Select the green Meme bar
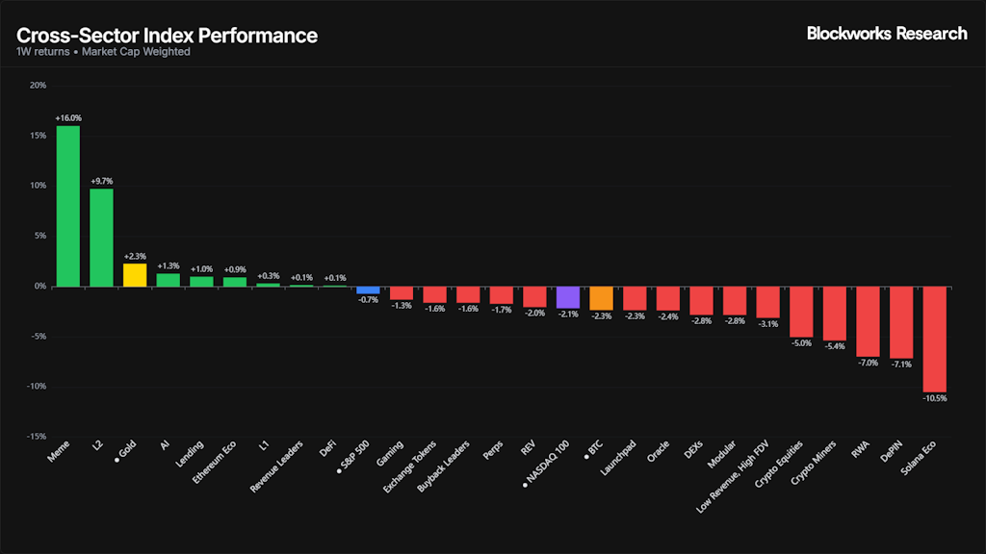This screenshot has height=554, width=986. pos(68,206)
